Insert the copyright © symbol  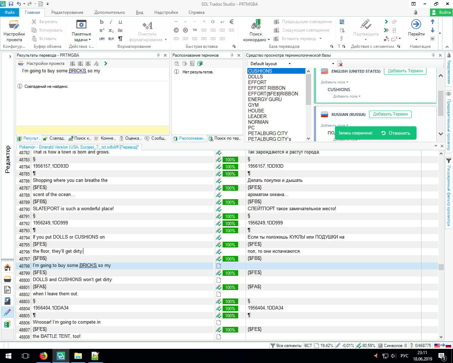176,30
